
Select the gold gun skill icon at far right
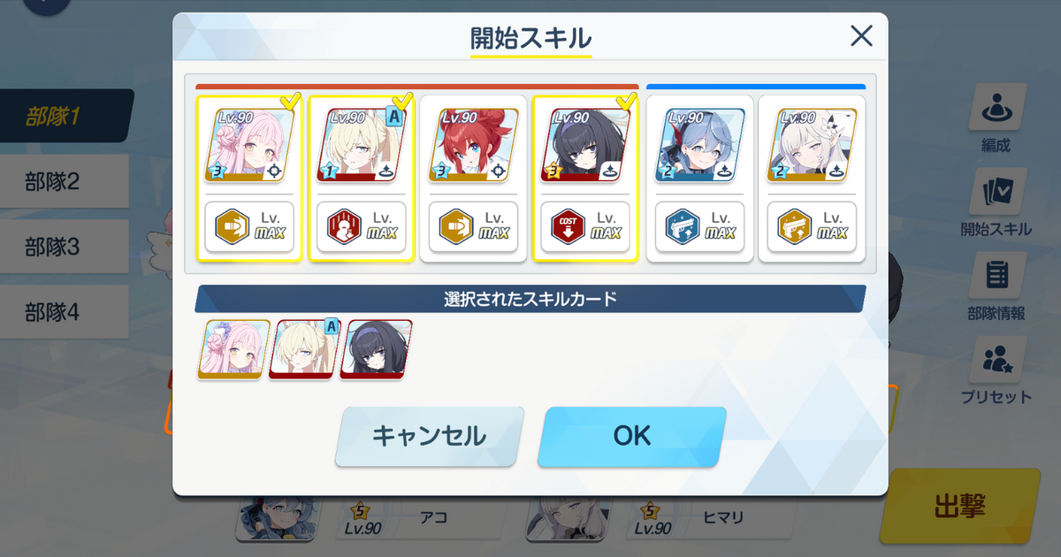tap(794, 227)
